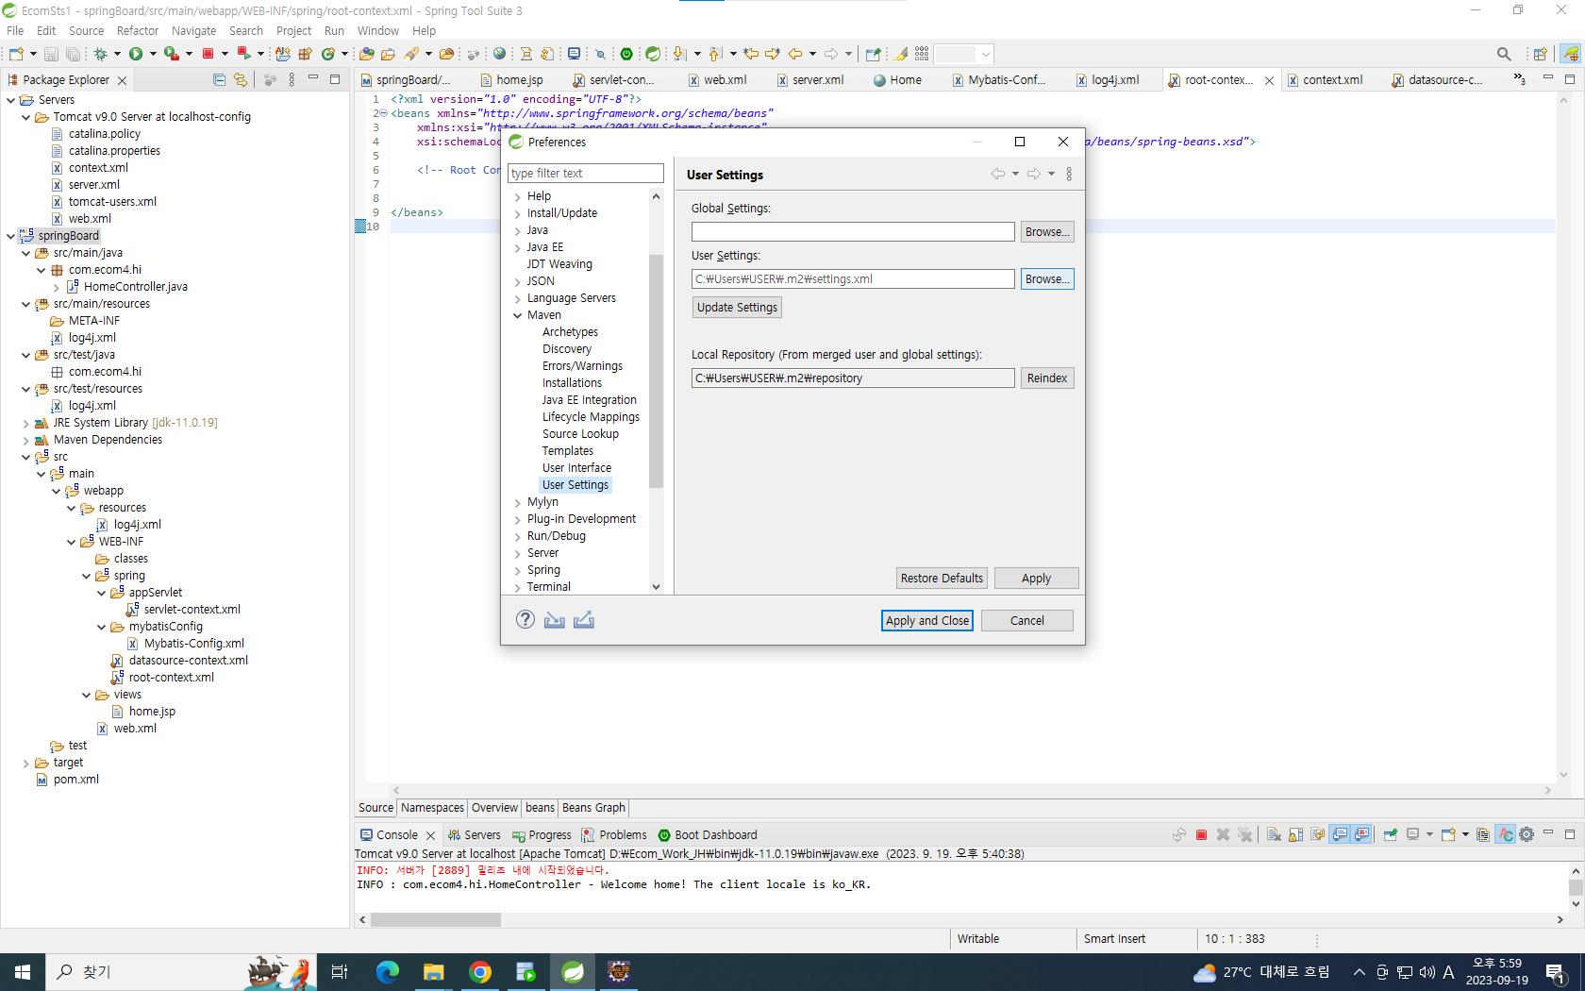
Task: Click Export preferences icon in dialog
Action: click(x=584, y=620)
